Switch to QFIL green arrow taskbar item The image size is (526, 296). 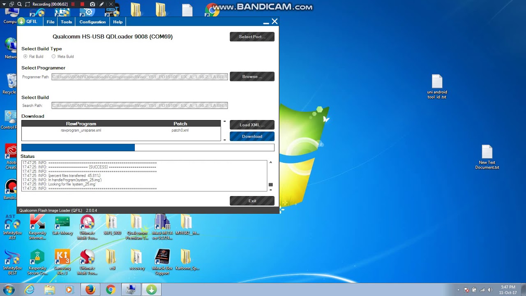(x=151, y=290)
